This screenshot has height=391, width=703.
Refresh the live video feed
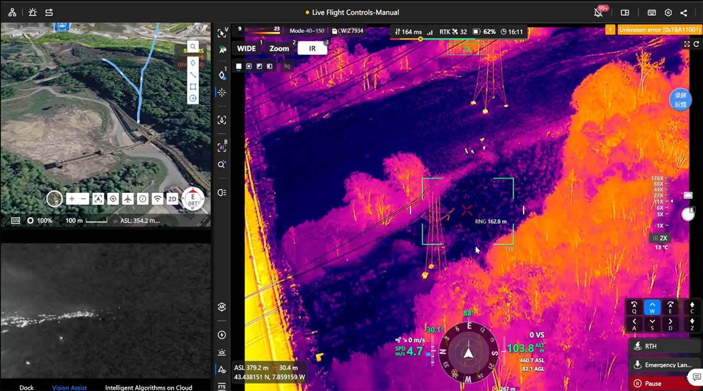point(696,44)
